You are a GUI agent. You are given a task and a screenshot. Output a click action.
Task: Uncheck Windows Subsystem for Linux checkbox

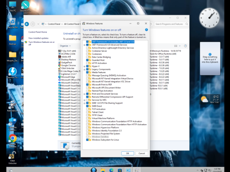[87, 140]
